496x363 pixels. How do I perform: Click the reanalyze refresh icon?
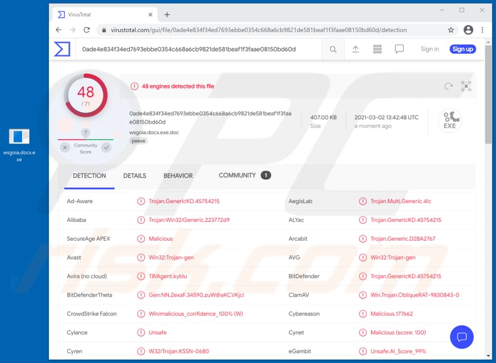click(448, 87)
